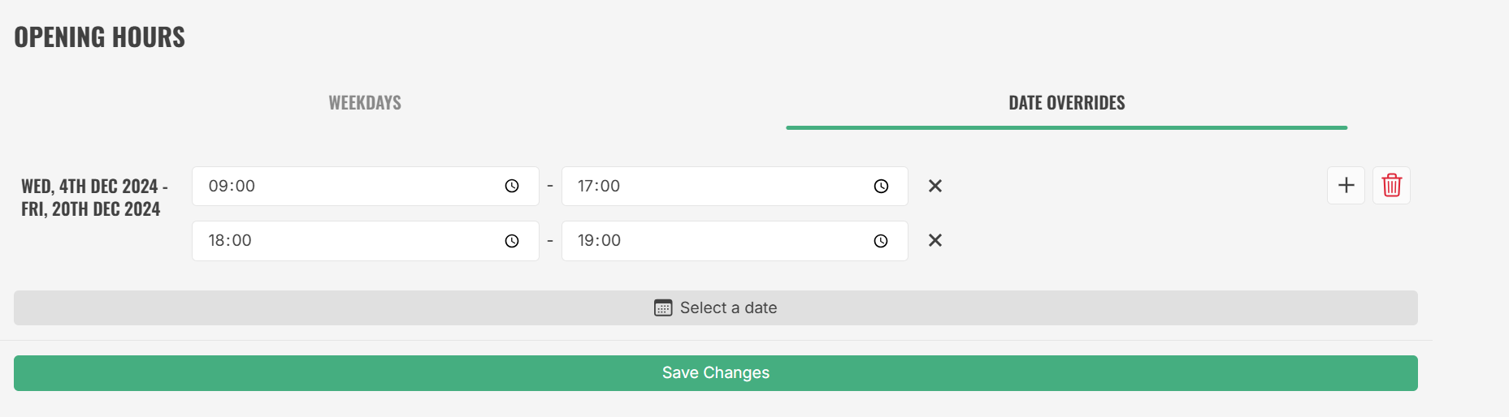The height and width of the screenshot is (417, 1509).
Task: Open time picker clock for 17:00 end
Action: click(x=881, y=187)
